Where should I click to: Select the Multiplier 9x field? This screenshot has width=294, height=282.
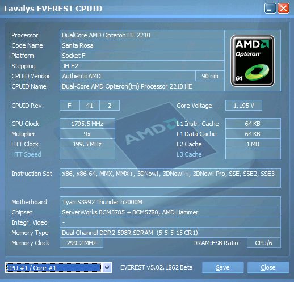tap(87, 134)
